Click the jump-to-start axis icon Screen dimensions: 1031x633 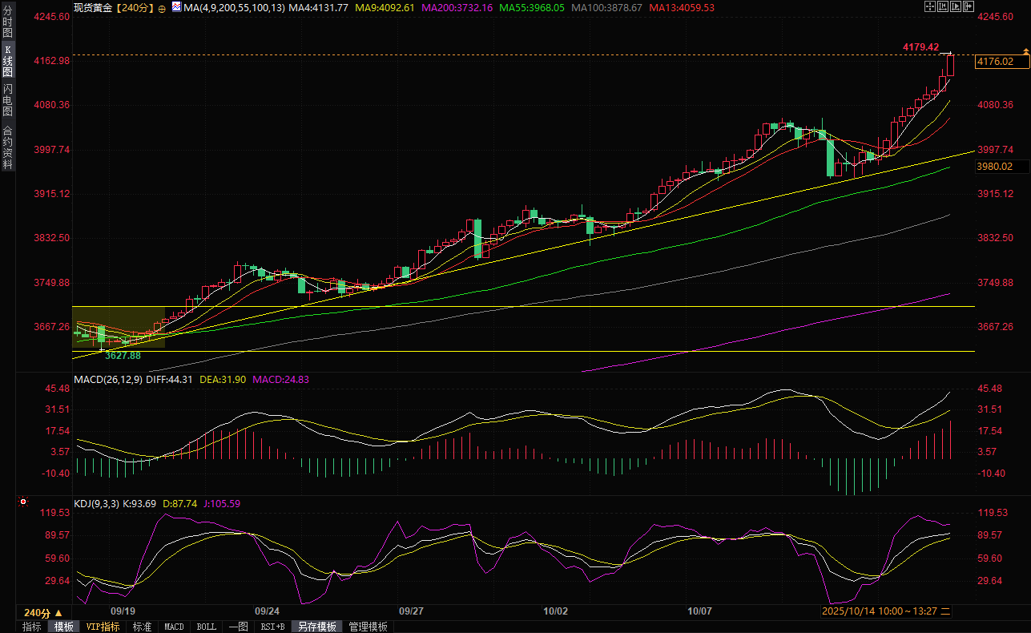pos(943,7)
